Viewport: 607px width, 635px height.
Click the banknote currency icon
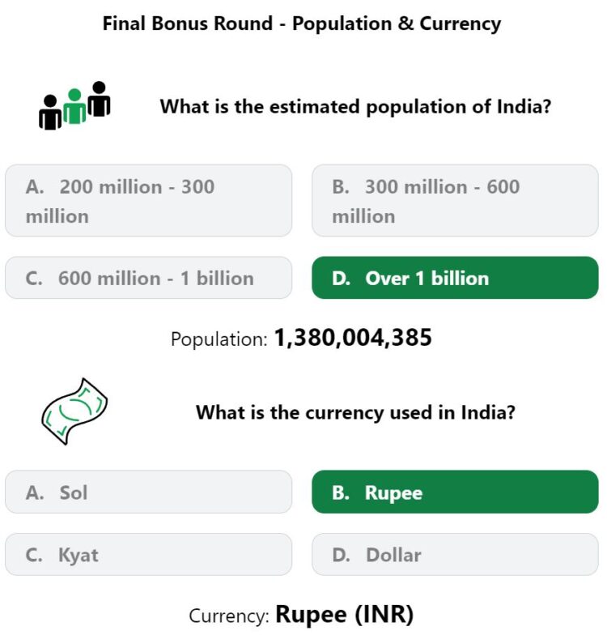pyautogui.click(x=74, y=411)
